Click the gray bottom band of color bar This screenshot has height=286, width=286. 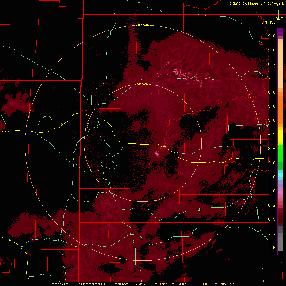pyautogui.click(x=281, y=239)
